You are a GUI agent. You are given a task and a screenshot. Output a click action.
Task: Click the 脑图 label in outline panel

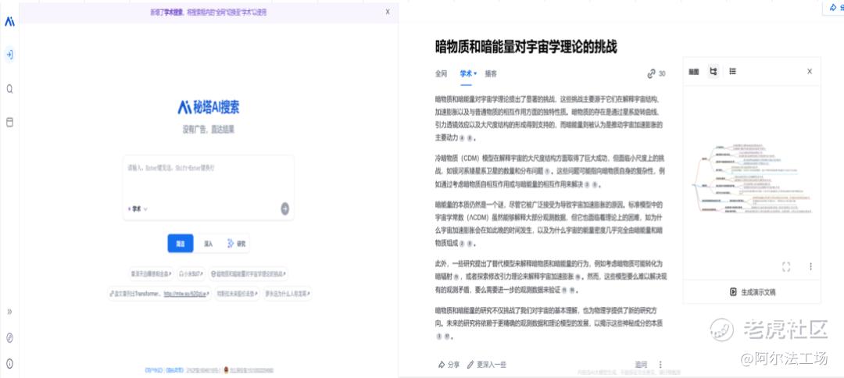click(694, 72)
